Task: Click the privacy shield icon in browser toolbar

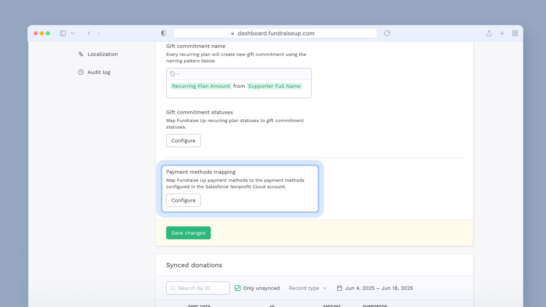Action: pyautogui.click(x=164, y=33)
